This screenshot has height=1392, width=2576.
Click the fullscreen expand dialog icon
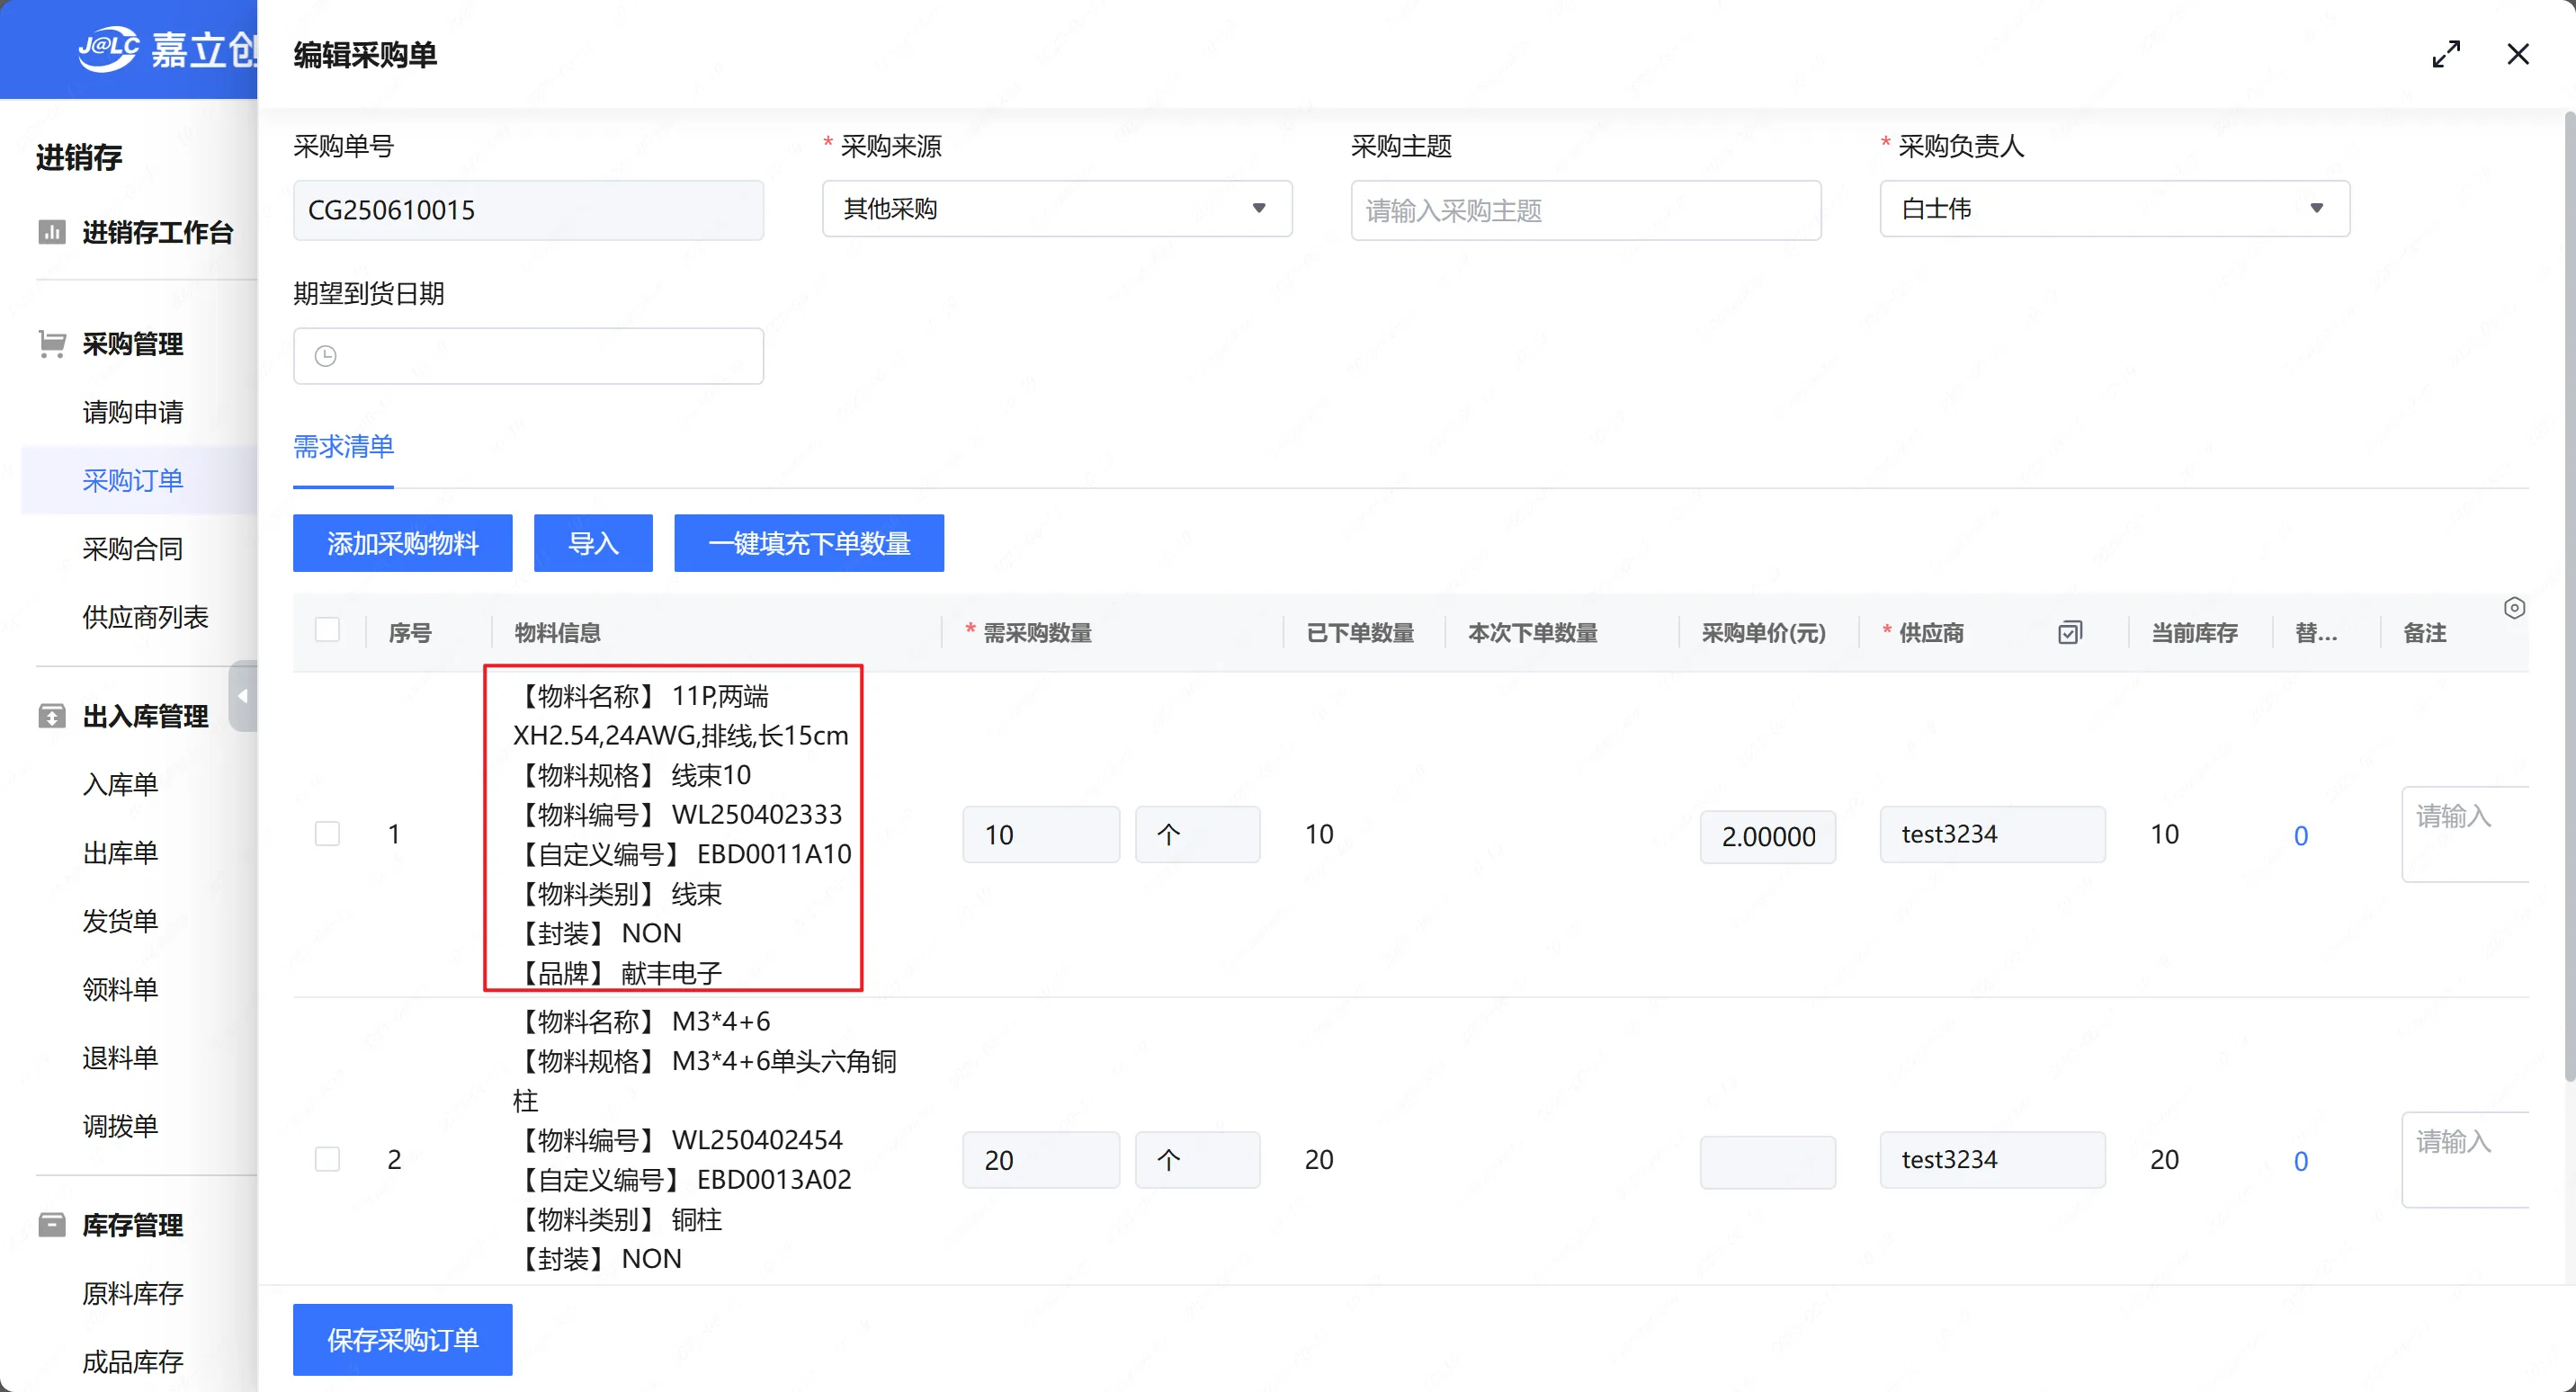[2446, 54]
